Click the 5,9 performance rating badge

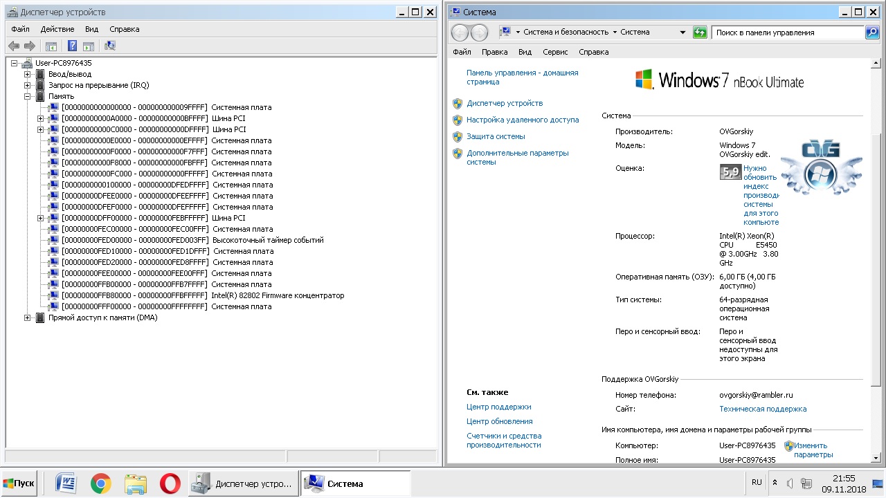coord(730,172)
